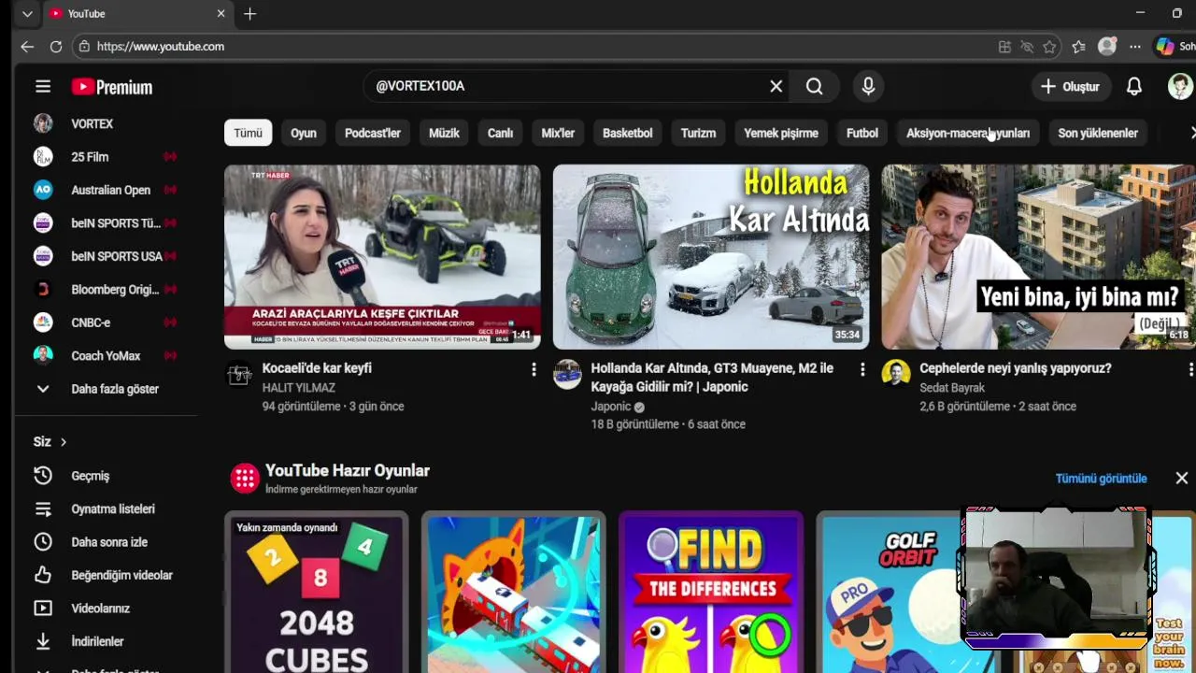Play the Yeni bina, iyi bina thumbnail
The image size is (1196, 673).
click(x=1038, y=257)
